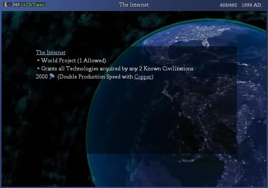Select the gold amount 349 text
This screenshot has height=188, width=268.
pos(16,5)
